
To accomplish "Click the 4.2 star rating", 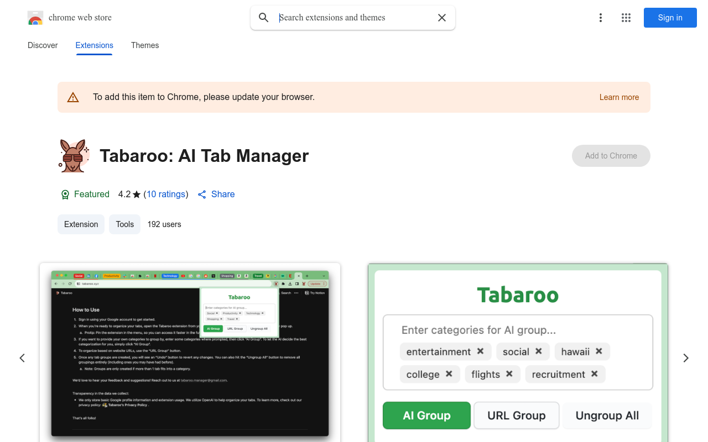I will [x=129, y=194].
